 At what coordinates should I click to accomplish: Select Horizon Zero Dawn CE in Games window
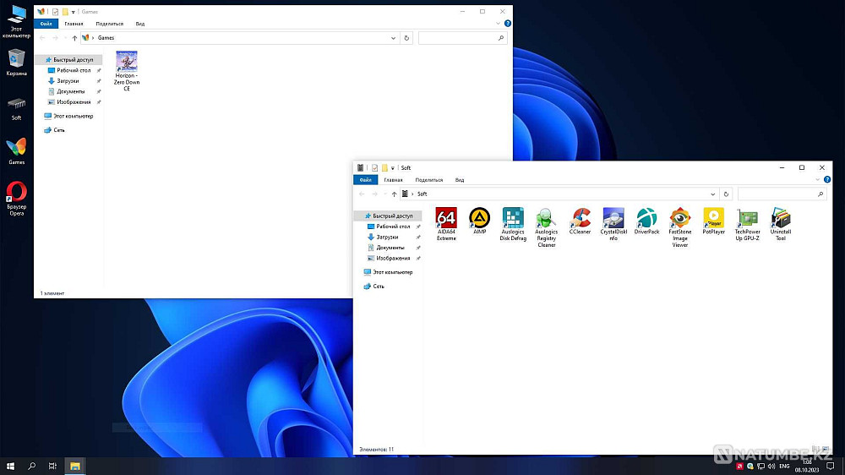pos(127,71)
